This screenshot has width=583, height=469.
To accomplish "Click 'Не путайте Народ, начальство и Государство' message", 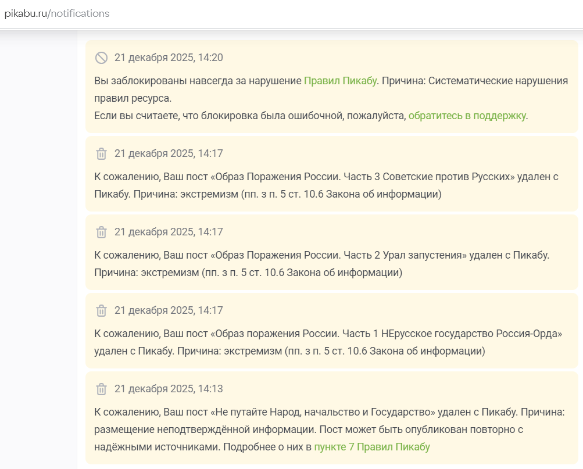I will (x=330, y=429).
